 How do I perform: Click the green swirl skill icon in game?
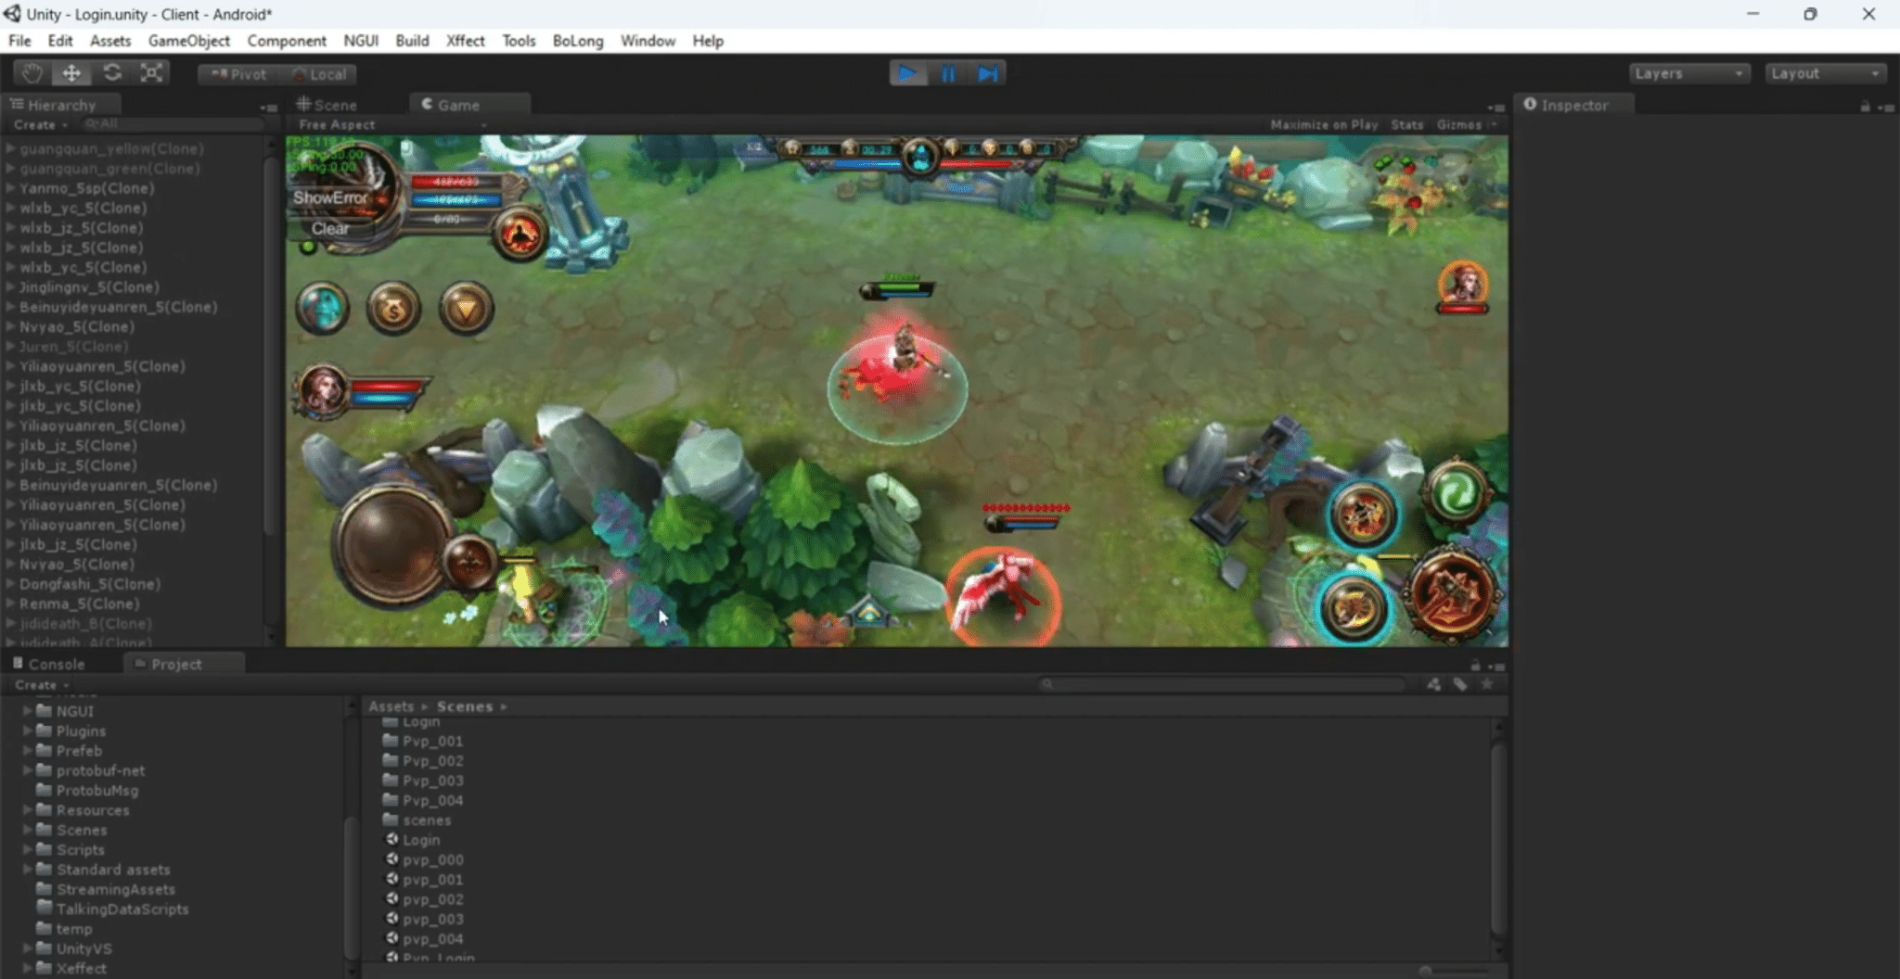click(1457, 493)
